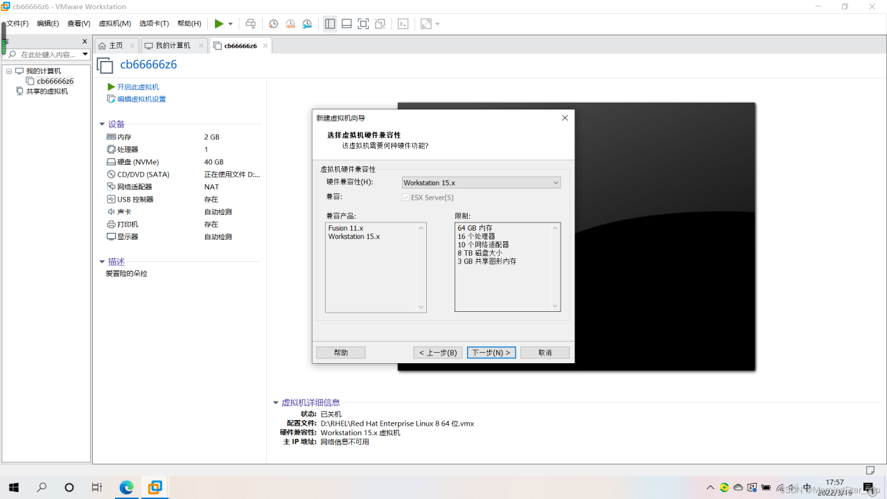The image size is (887, 499).
Task: Click the 声卡 device row
Action: [184, 212]
